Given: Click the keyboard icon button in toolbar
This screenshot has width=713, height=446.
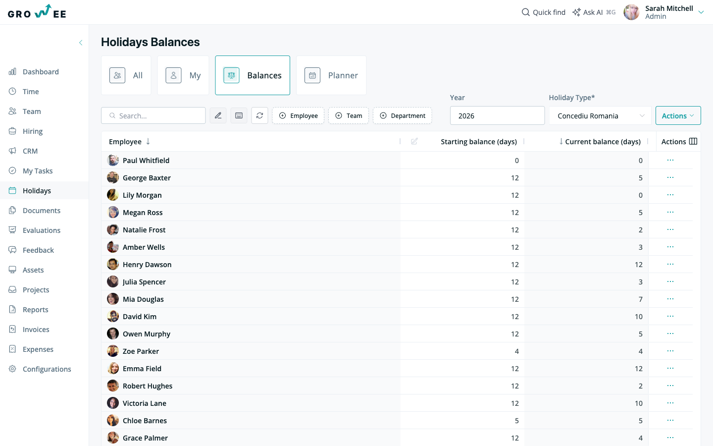Looking at the screenshot, I should click(239, 115).
